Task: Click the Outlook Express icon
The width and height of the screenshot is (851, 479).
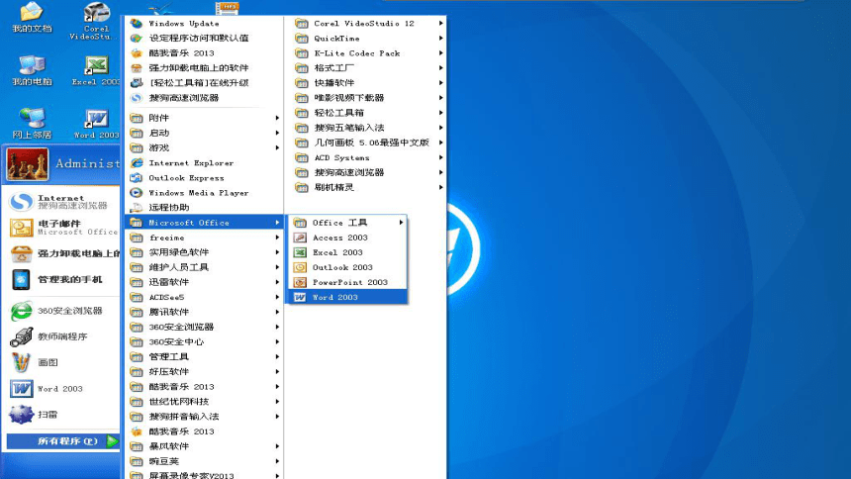Action: click(x=137, y=177)
